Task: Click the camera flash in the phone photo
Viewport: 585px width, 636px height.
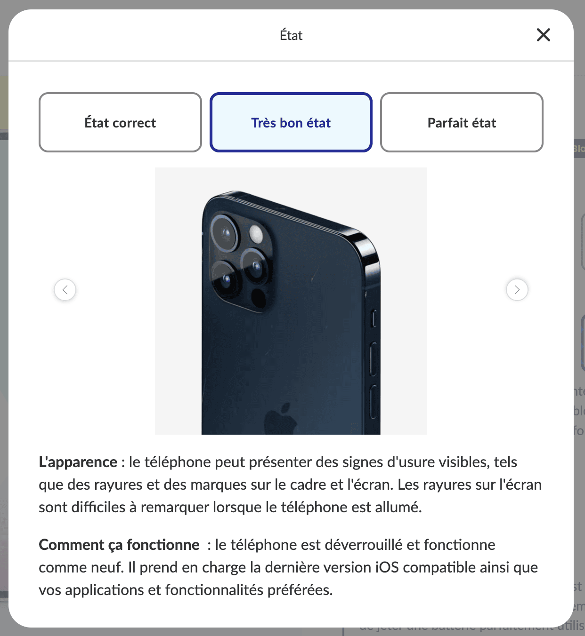Action: [256, 233]
